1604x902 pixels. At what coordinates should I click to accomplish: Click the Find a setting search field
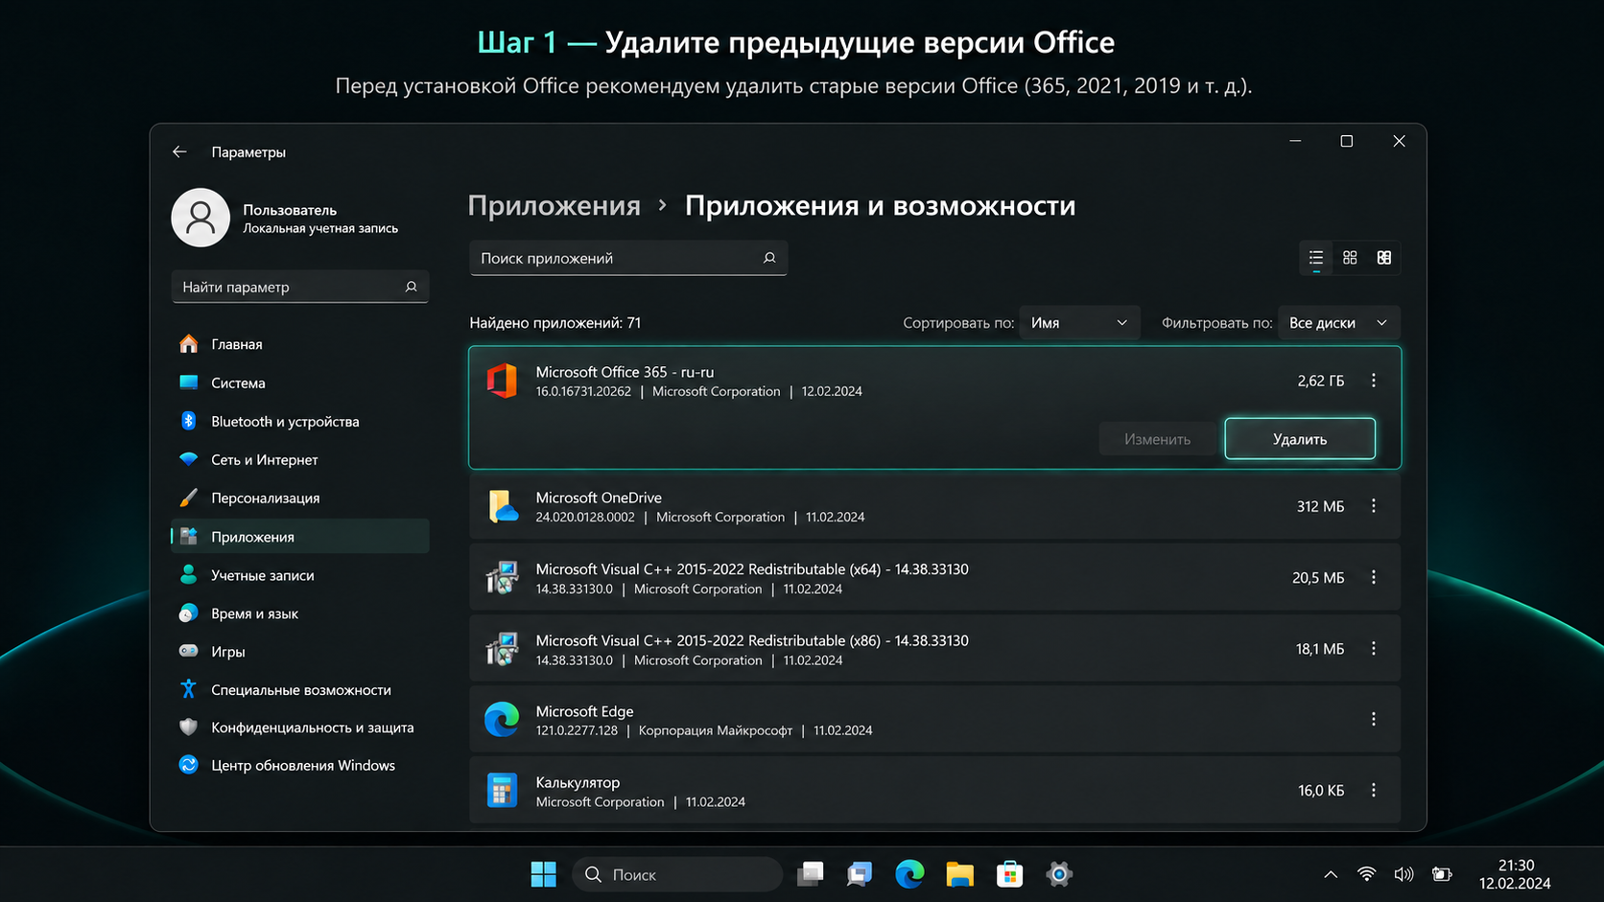pyautogui.click(x=299, y=287)
